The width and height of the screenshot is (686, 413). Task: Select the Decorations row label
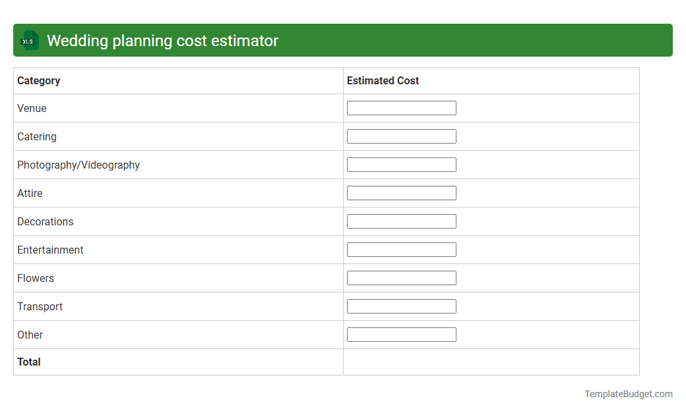[x=45, y=221]
